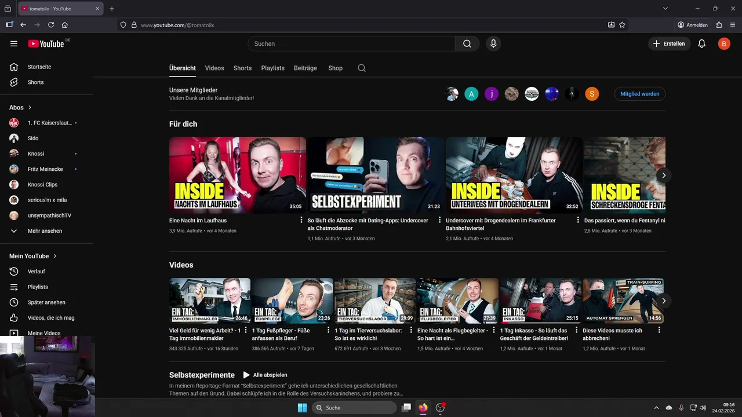Open options for Eine Nacht als Flugbegleiter

(493, 330)
